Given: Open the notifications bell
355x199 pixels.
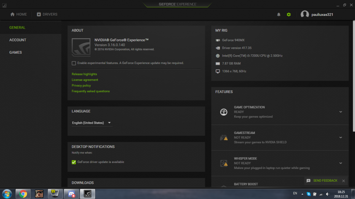Looking at the screenshot, I should [279, 14].
